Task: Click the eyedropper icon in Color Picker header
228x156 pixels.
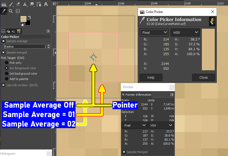Action: [142, 20]
